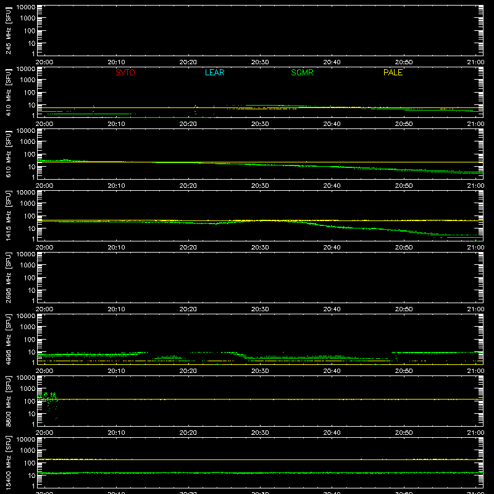Click the yellow PALE trace in 15400 MHz plot
Viewport: 494px width, 494px height.
pyautogui.click(x=260, y=459)
